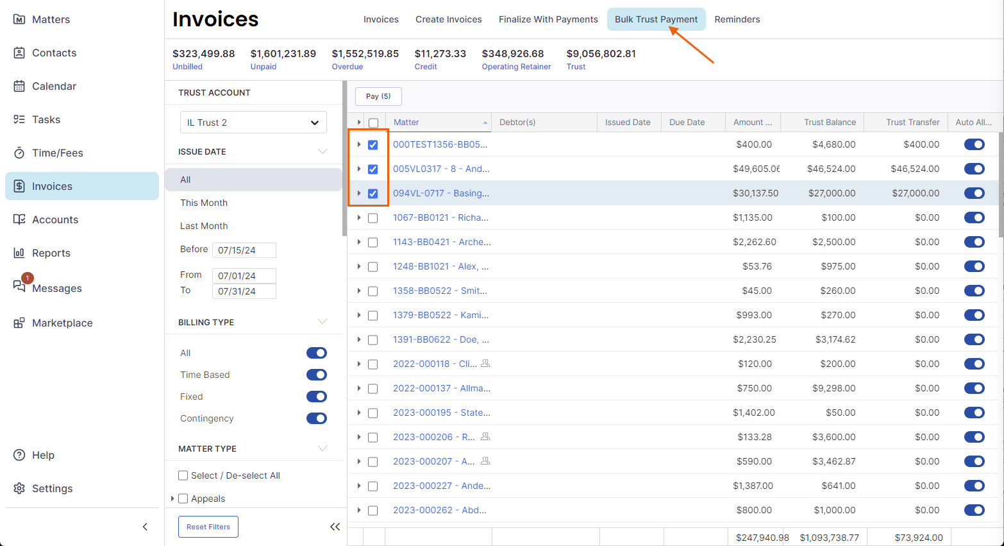Image resolution: width=1004 pixels, height=546 pixels.
Task: Collapse the filter panel with double chevron
Action: 335,527
